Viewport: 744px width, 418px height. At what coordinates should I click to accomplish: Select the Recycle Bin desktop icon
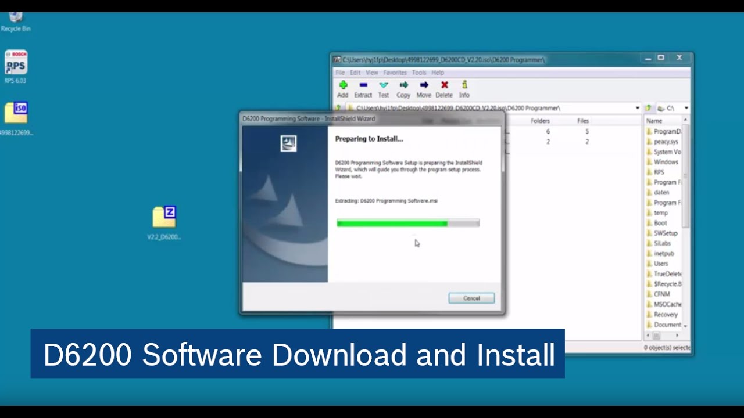click(x=16, y=22)
